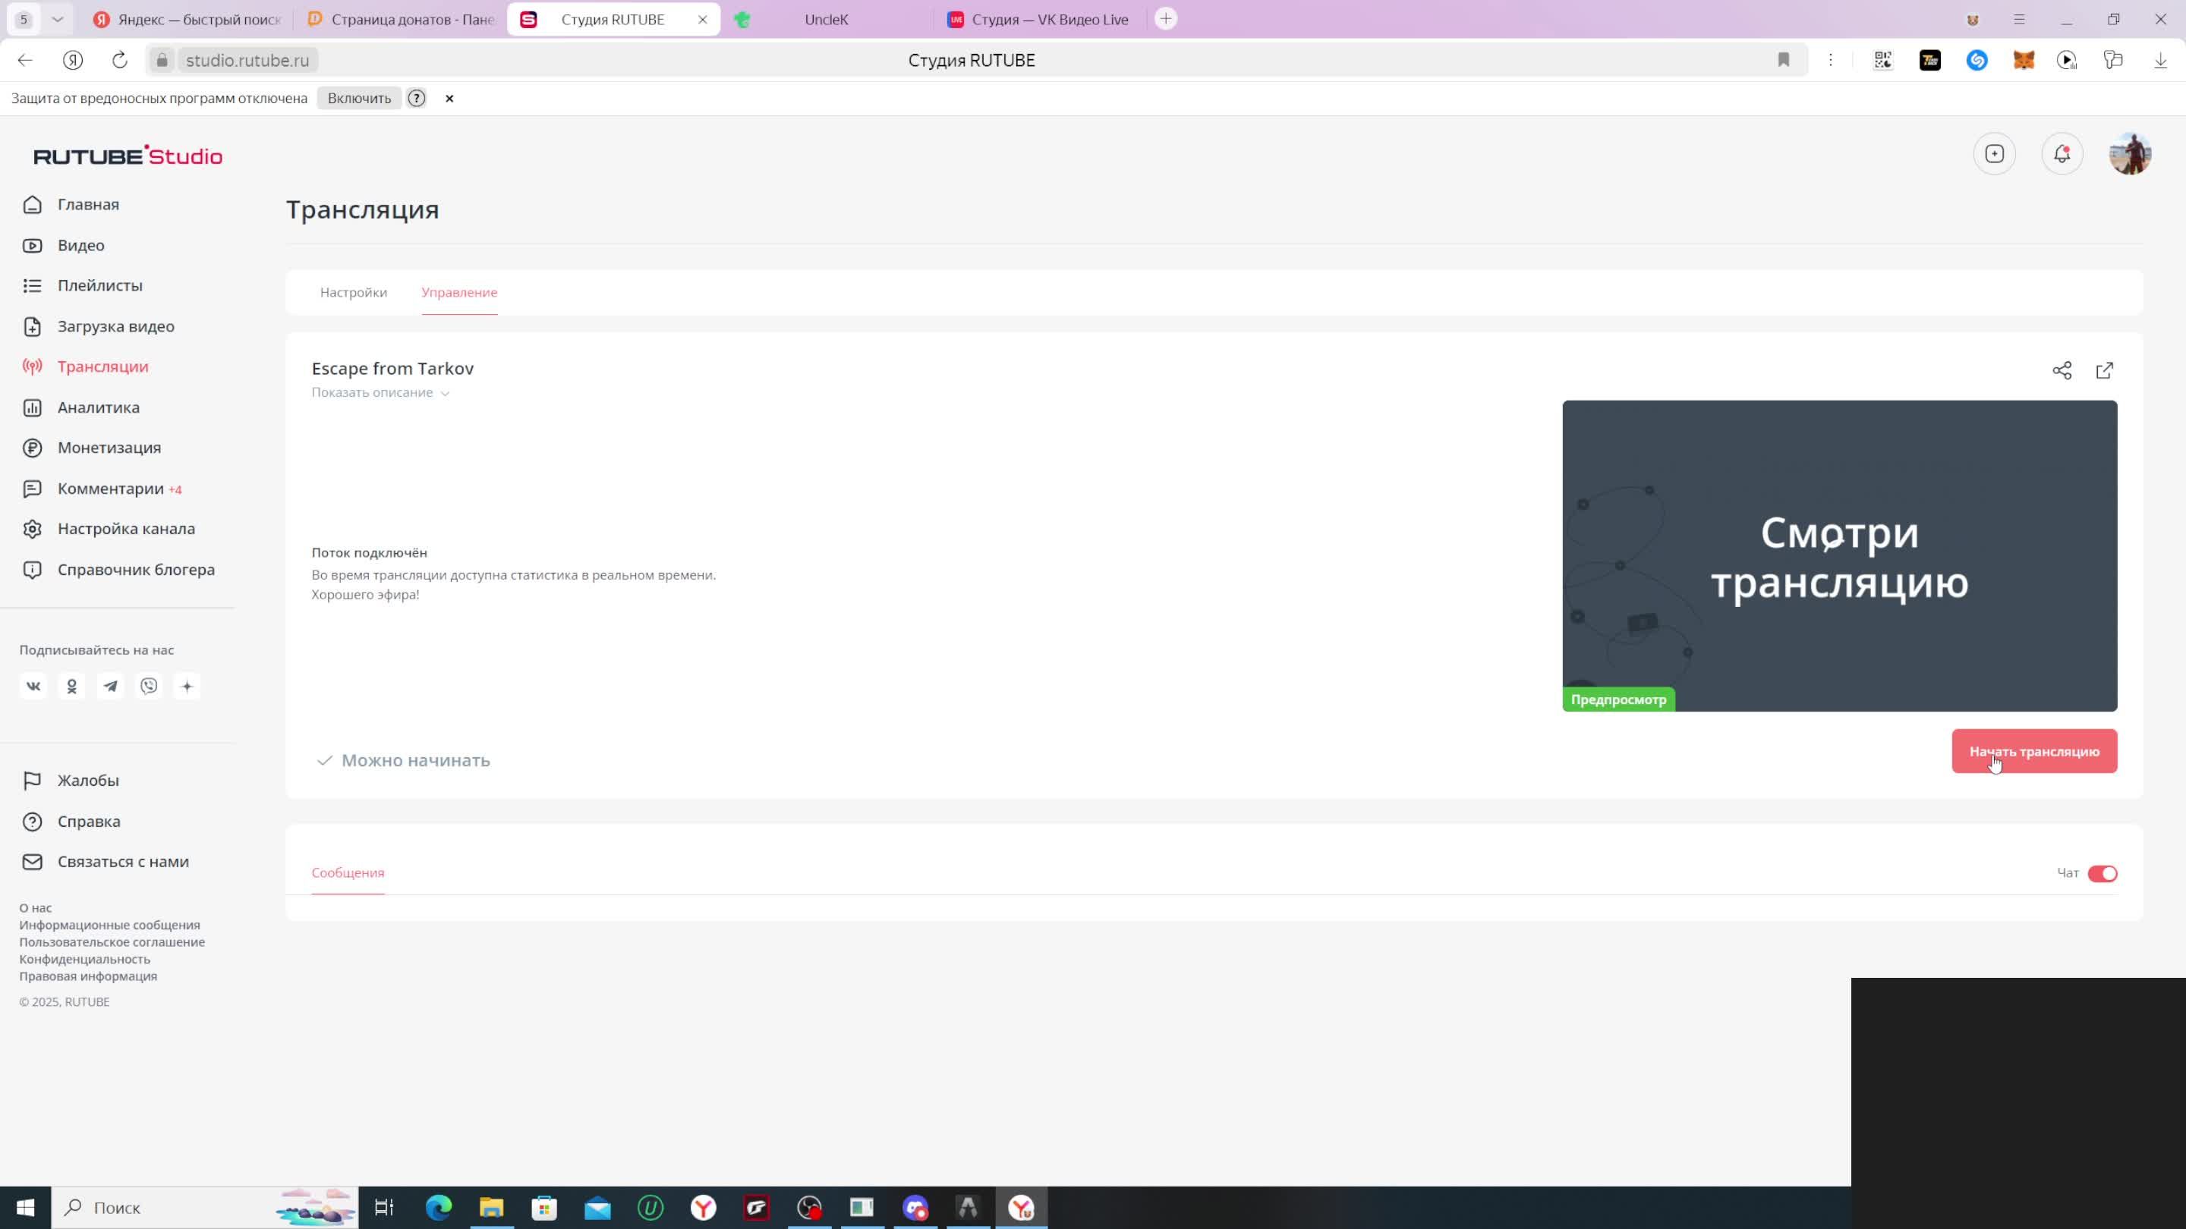
Task: Open Аналитика in the sidebar
Action: pyautogui.click(x=99, y=407)
